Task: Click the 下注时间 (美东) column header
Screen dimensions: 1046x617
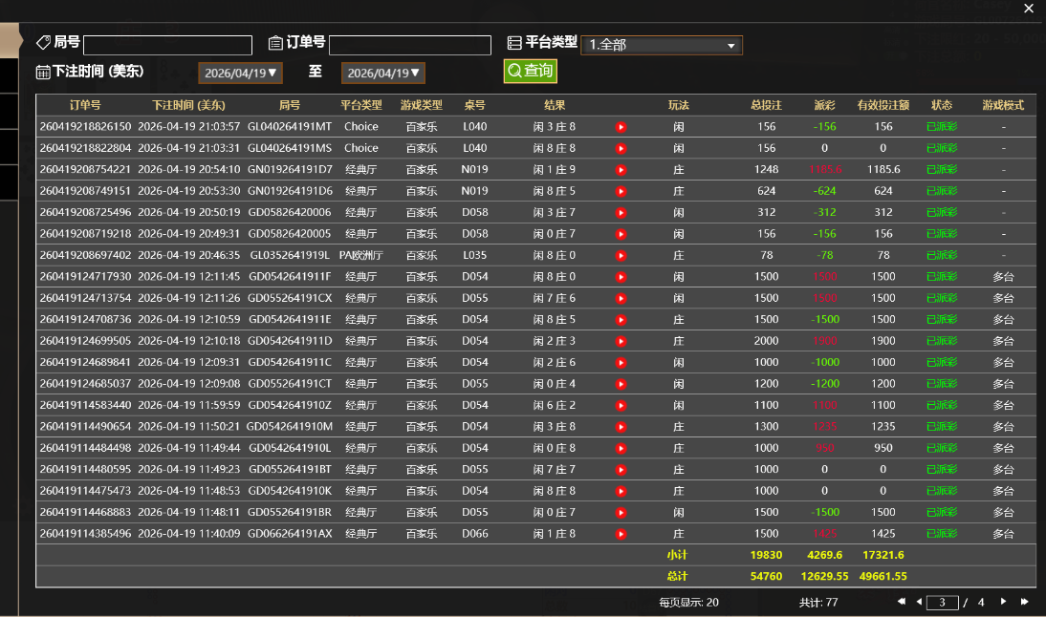Action: (188, 105)
